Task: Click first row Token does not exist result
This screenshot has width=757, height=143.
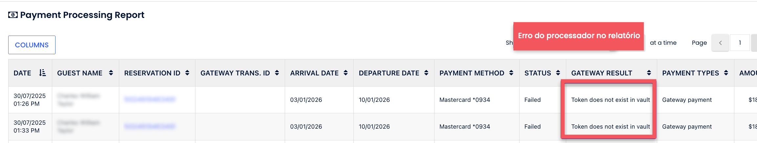Action: point(610,100)
